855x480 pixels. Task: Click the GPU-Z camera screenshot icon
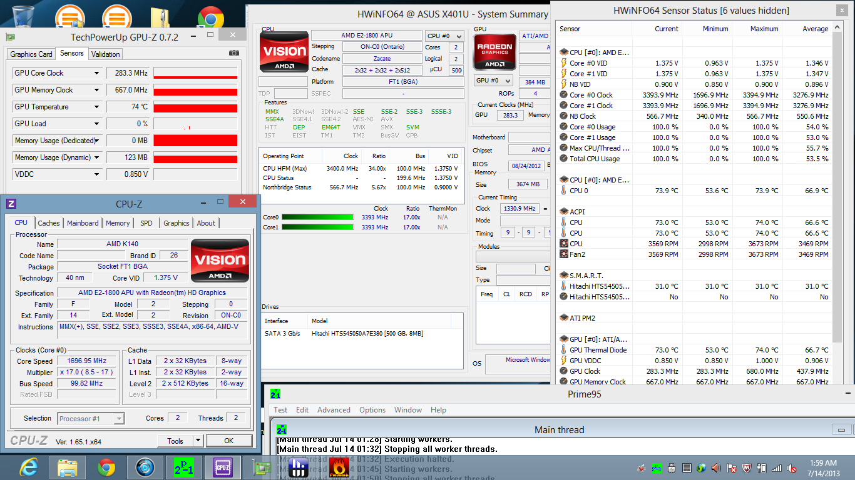coord(233,53)
